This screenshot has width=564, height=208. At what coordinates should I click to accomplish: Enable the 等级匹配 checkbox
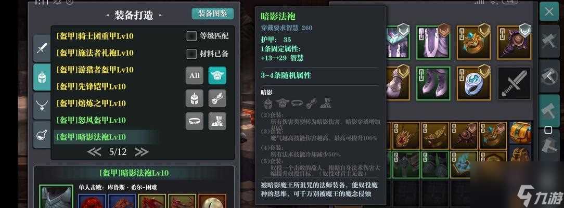point(191,36)
